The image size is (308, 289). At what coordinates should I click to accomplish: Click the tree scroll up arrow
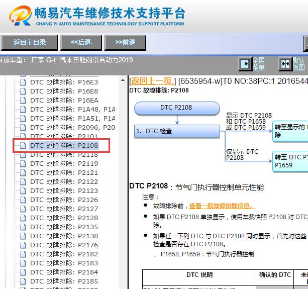click(123, 80)
